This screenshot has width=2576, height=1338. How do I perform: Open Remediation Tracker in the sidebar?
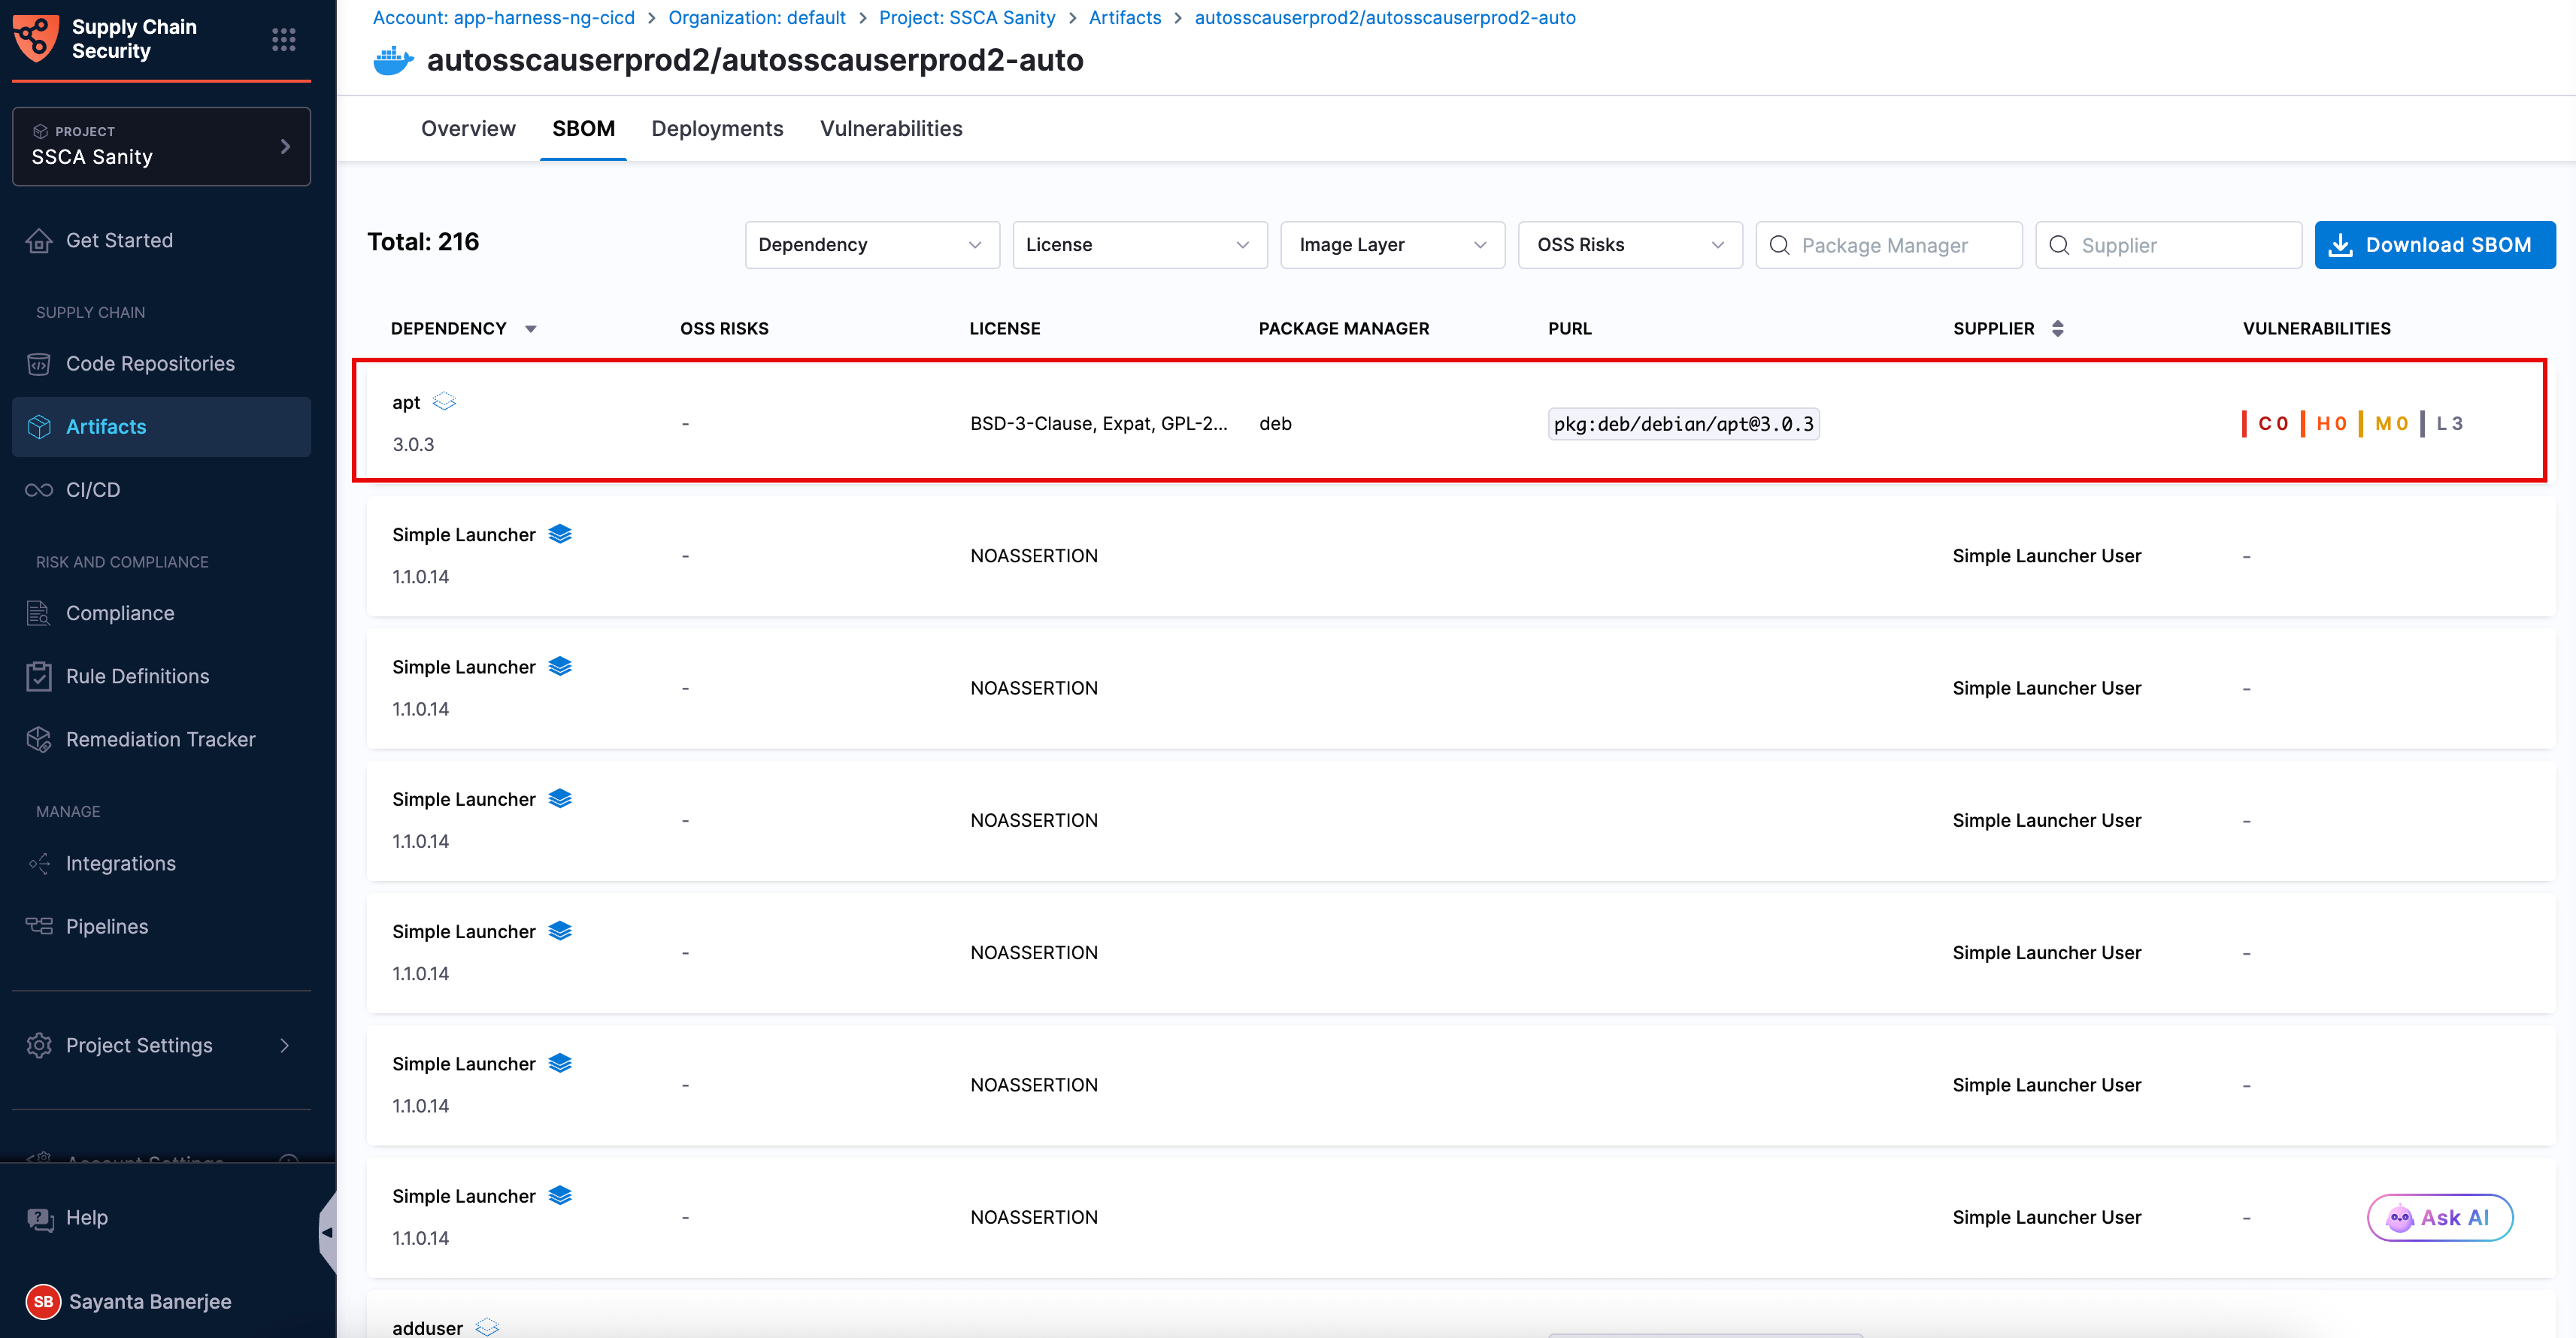coord(160,739)
